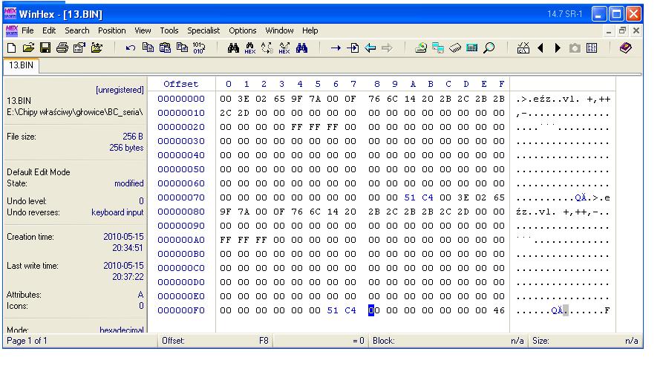Copy block using the copy icon

(x=148, y=48)
